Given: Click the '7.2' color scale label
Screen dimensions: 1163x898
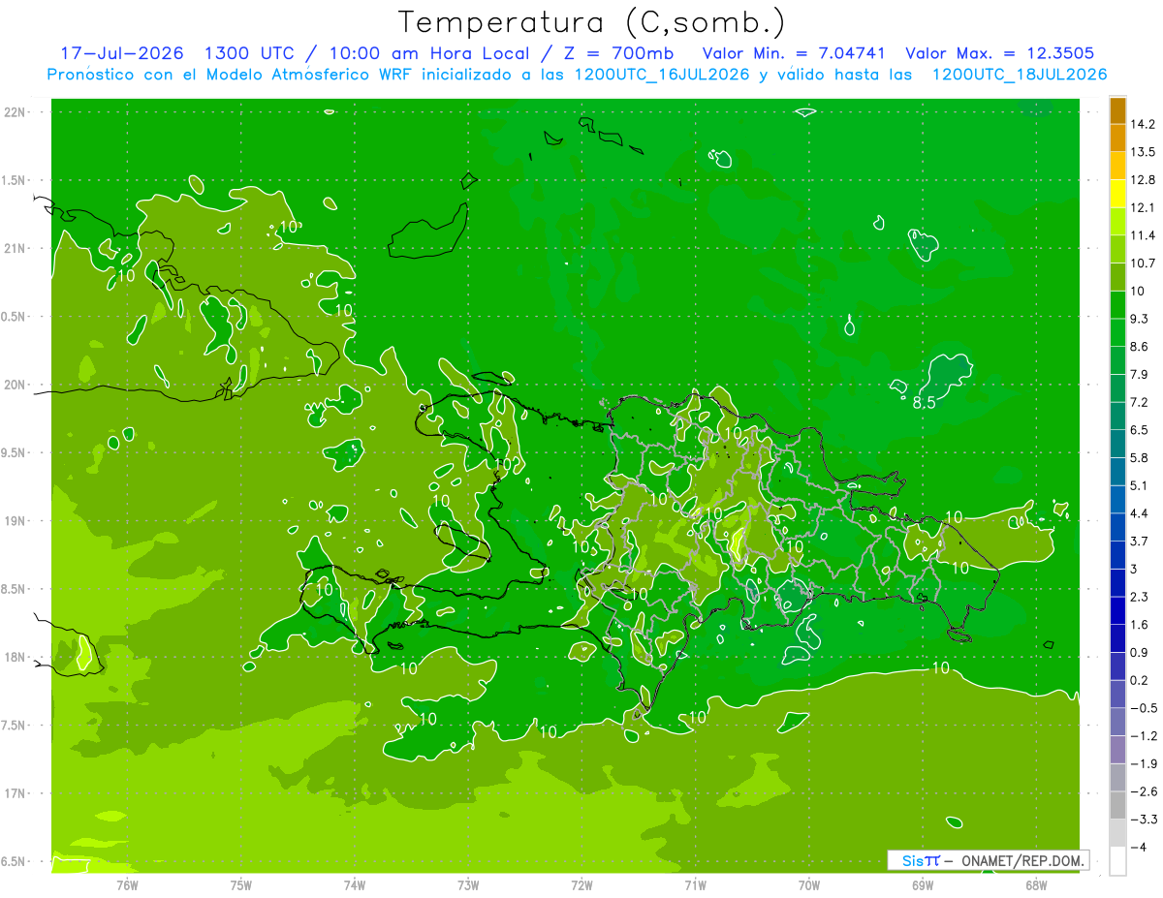Looking at the screenshot, I should click(x=1139, y=402).
